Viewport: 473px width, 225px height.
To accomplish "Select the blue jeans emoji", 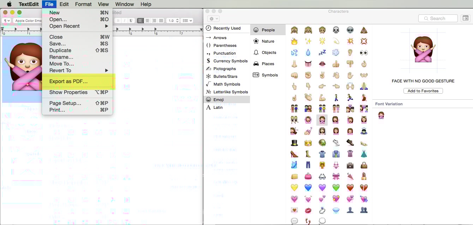I will tap(308, 165).
